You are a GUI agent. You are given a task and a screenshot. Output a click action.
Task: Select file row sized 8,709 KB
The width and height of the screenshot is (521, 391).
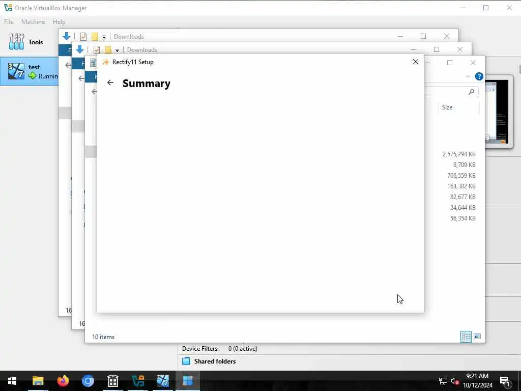(x=464, y=164)
